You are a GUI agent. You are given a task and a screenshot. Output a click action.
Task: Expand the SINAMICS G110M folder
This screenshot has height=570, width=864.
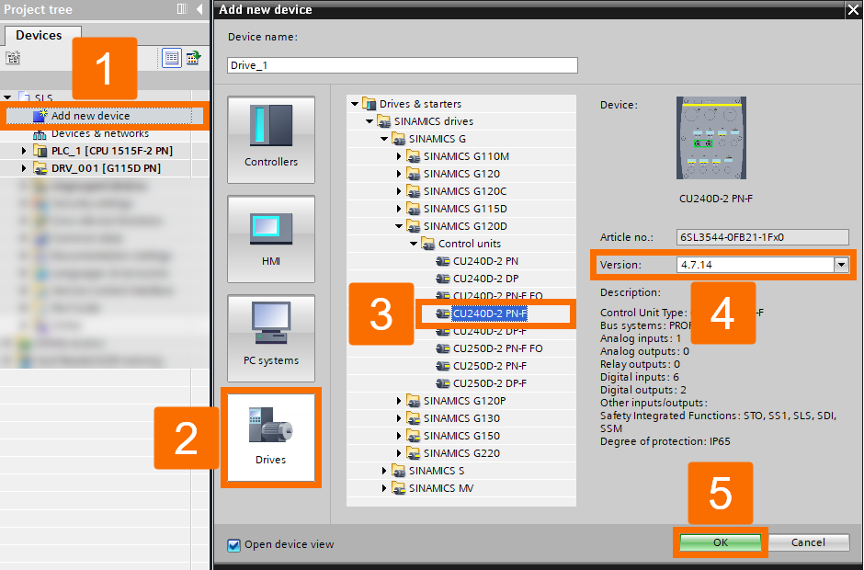tap(399, 156)
